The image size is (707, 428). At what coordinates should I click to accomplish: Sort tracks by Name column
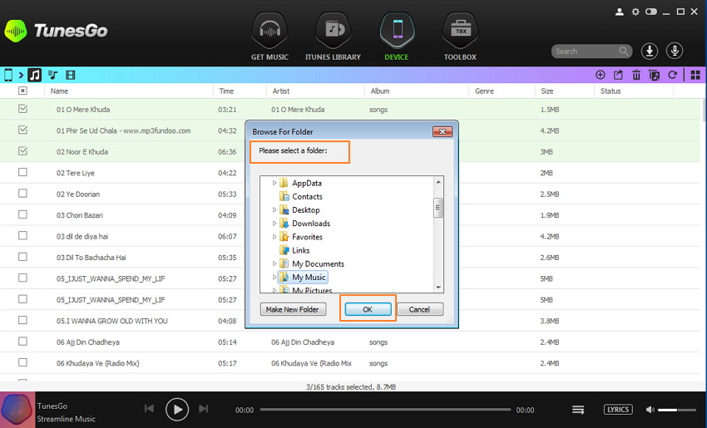click(x=60, y=91)
